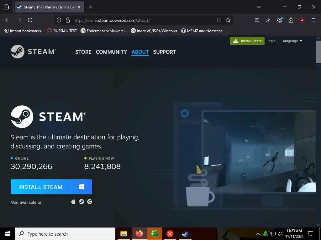Select the ABOUT menu item
Viewport: 321px width, 240px height.
(140, 52)
